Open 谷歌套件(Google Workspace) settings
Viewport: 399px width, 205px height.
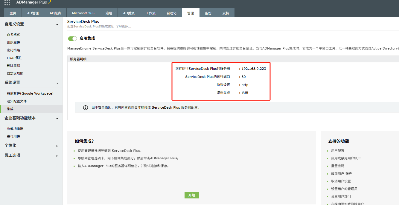(x=30, y=93)
